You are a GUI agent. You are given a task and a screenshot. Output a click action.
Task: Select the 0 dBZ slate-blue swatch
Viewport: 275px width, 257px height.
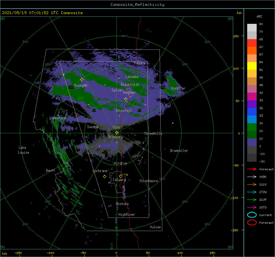tap(252, 142)
